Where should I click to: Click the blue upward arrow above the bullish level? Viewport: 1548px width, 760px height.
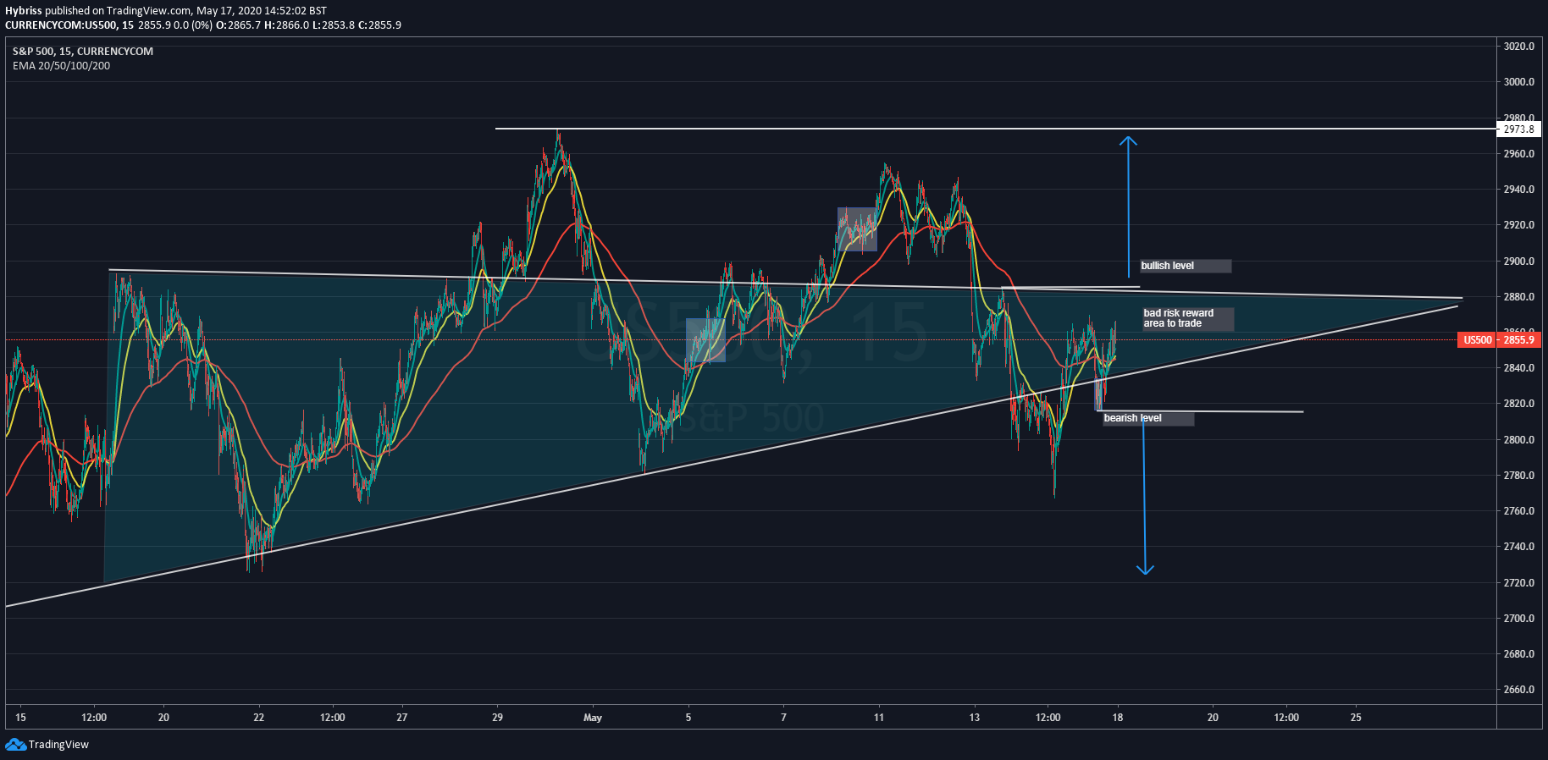(1128, 207)
